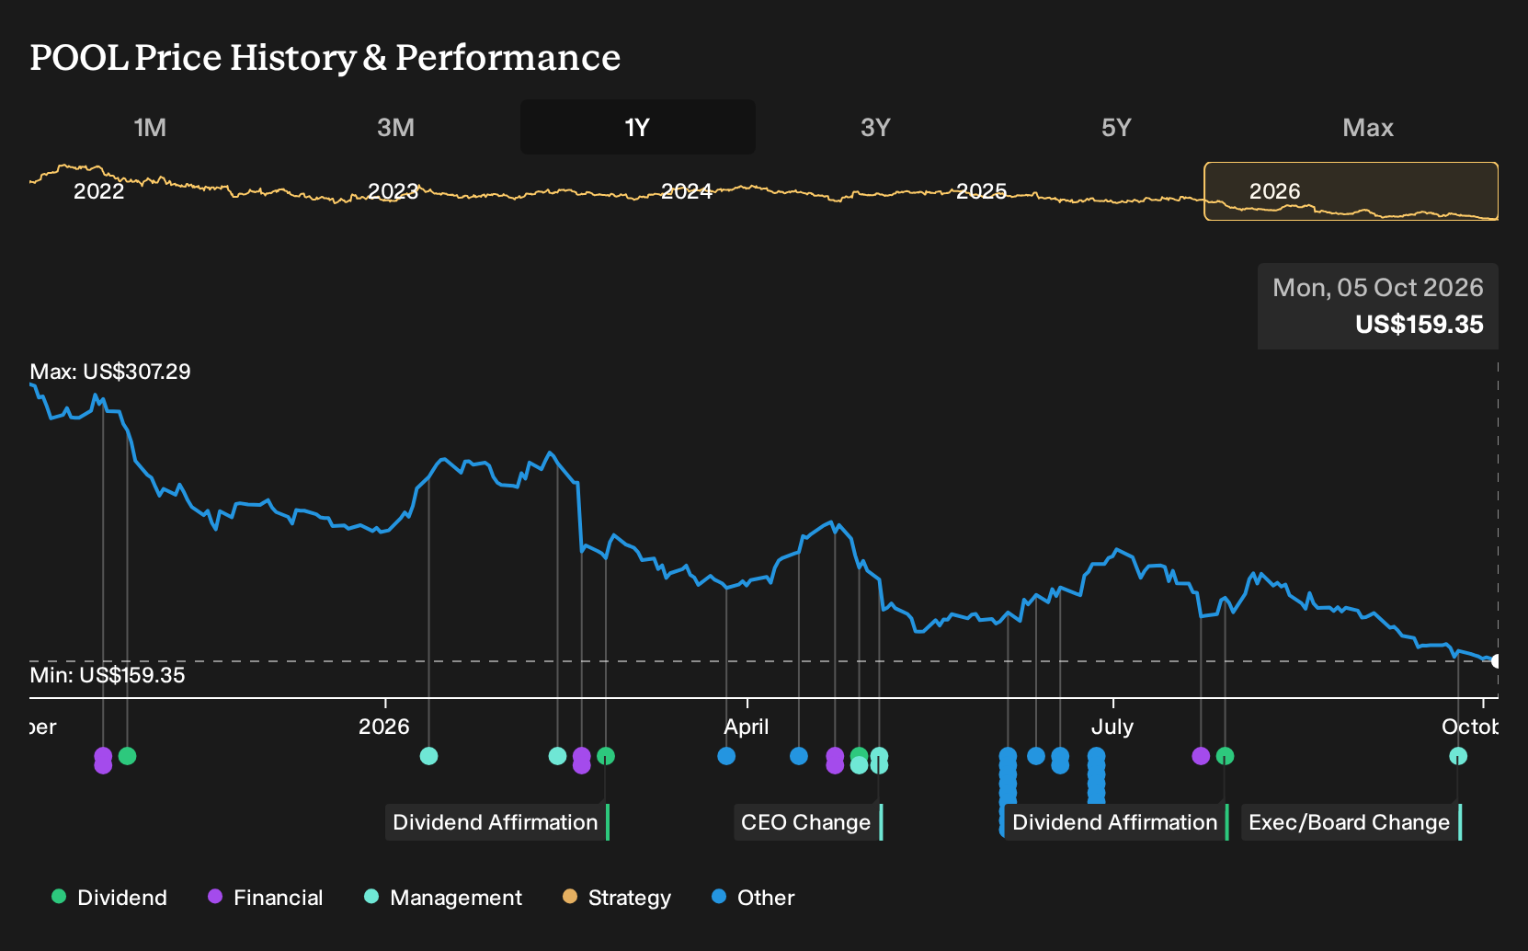Jump to 2024 on the overview timeline
The height and width of the screenshot is (951, 1528).
687,191
